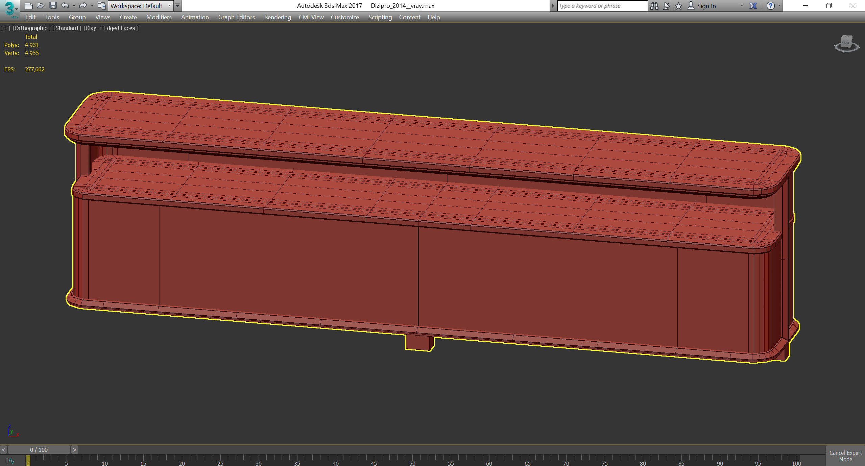
Task: Open the Subscription Center satellite icon
Action: point(666,6)
